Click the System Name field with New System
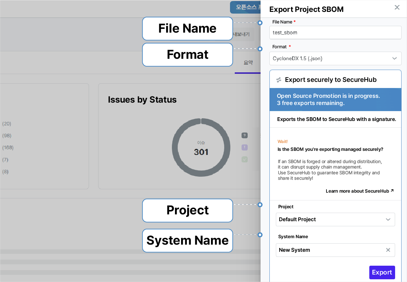Viewport: 407px width, 282px height. click(335, 250)
